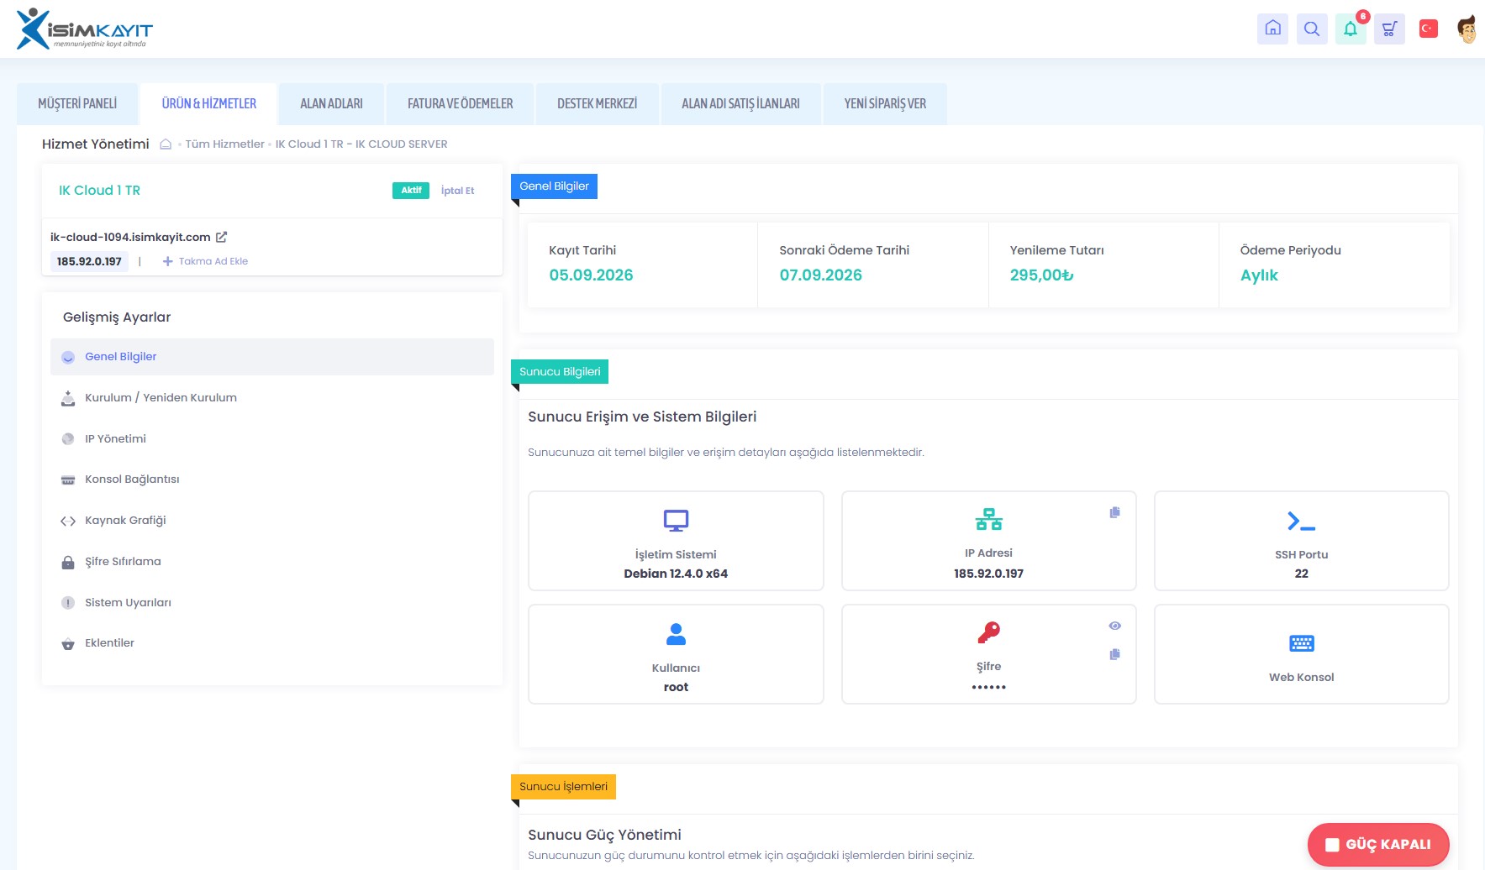Switch to the MÜŞTERİ PANELİ tab

tap(77, 103)
